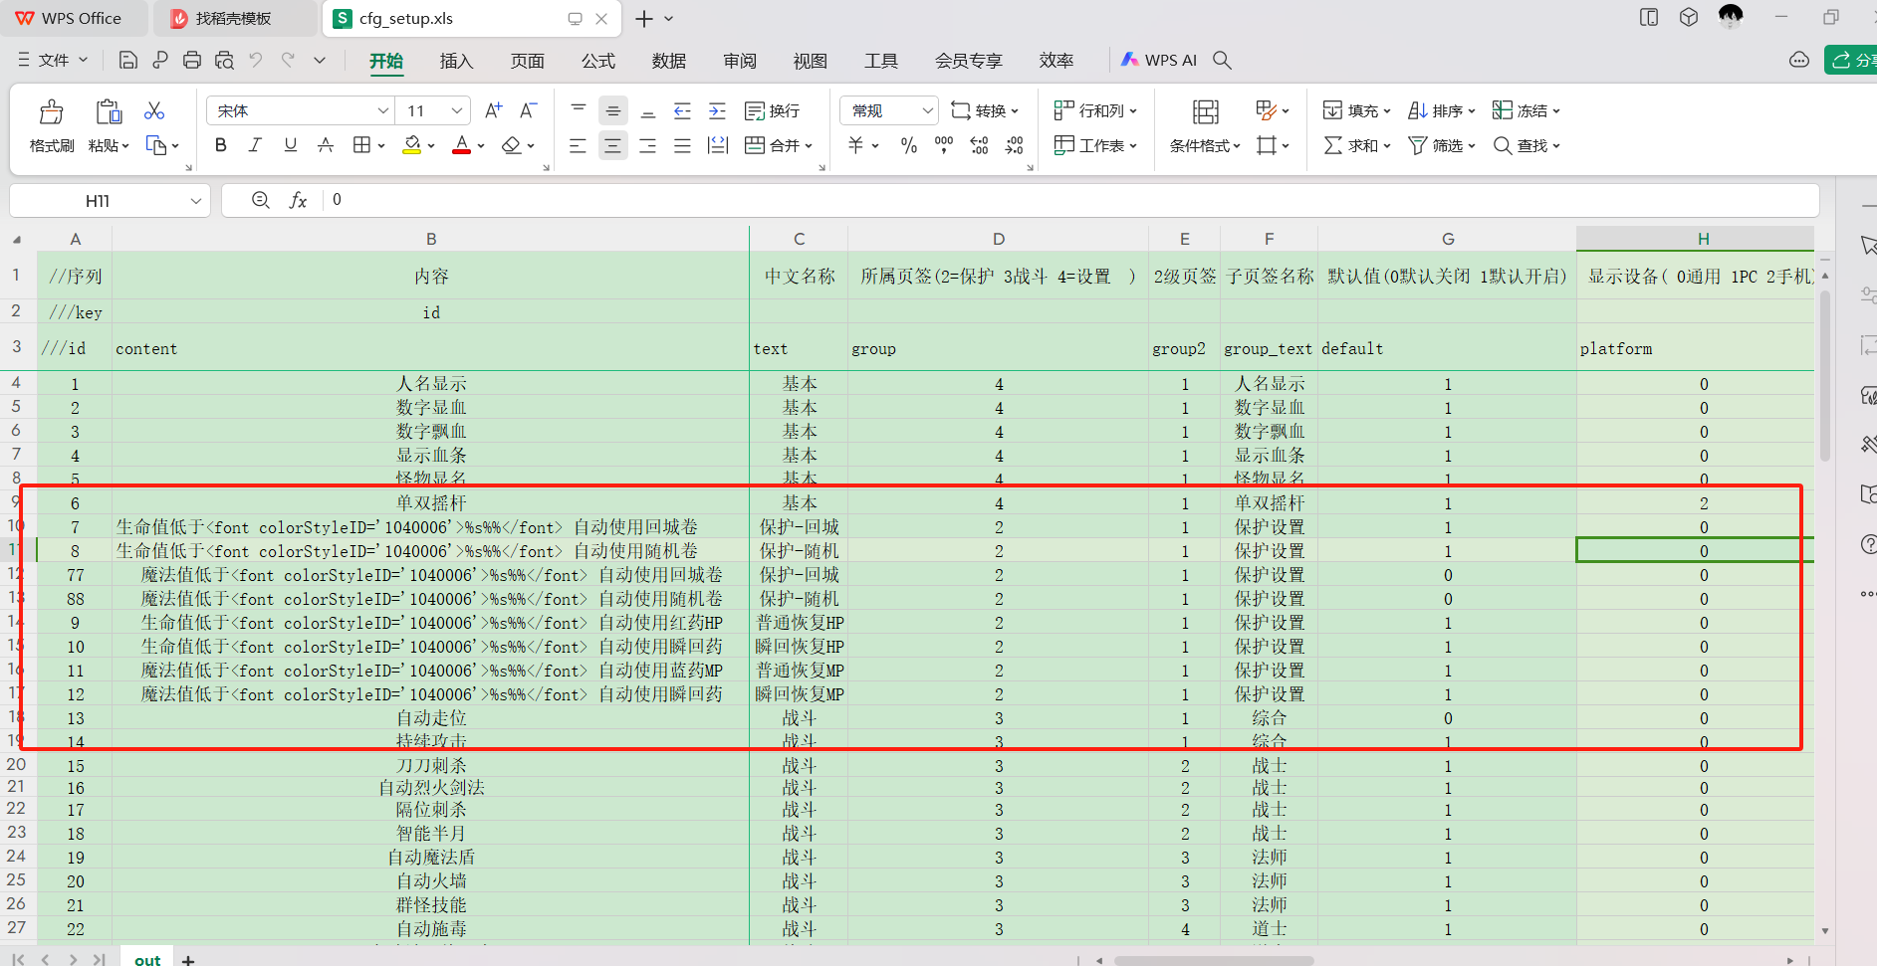The width and height of the screenshot is (1877, 966).
Task: Click the Print Preview icon
Action: point(224,61)
